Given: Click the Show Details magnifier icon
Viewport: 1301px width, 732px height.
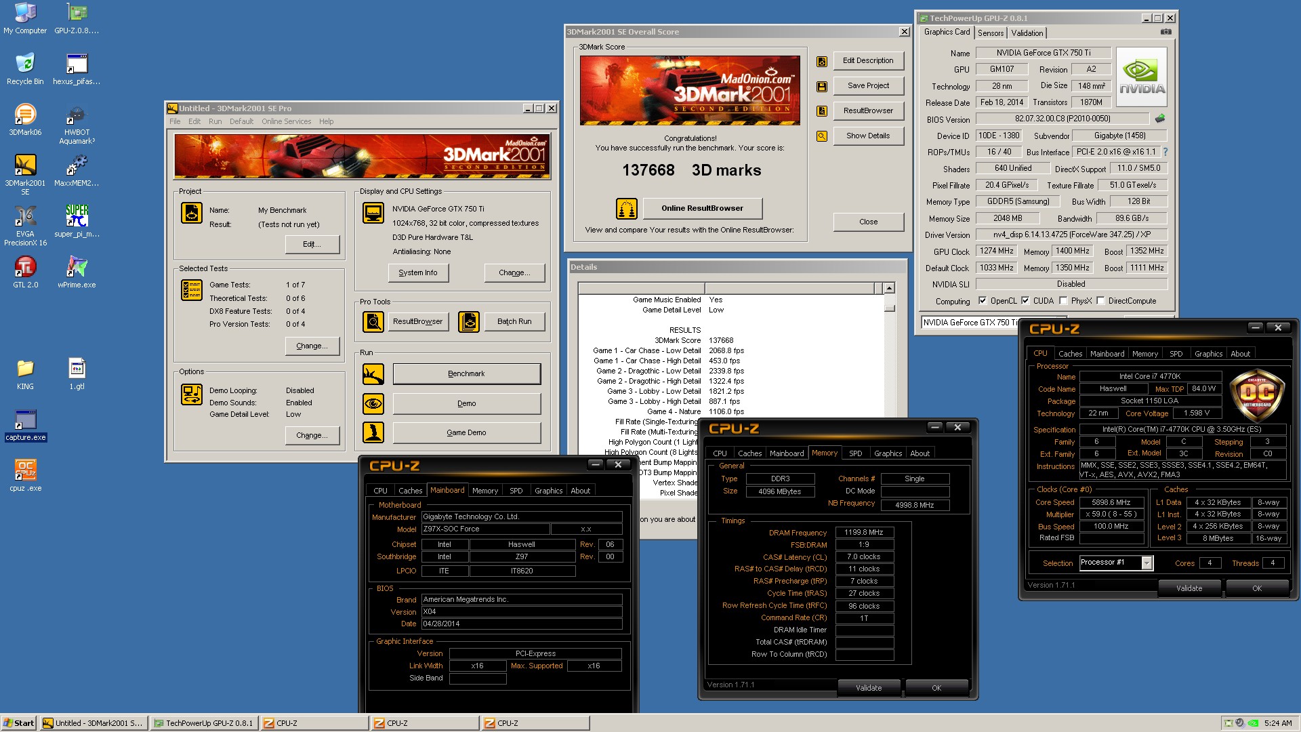Looking at the screenshot, I should pyautogui.click(x=821, y=136).
